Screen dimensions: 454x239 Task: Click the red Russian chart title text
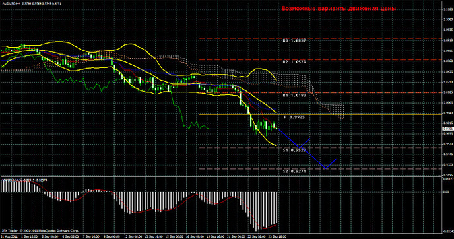[339, 9]
